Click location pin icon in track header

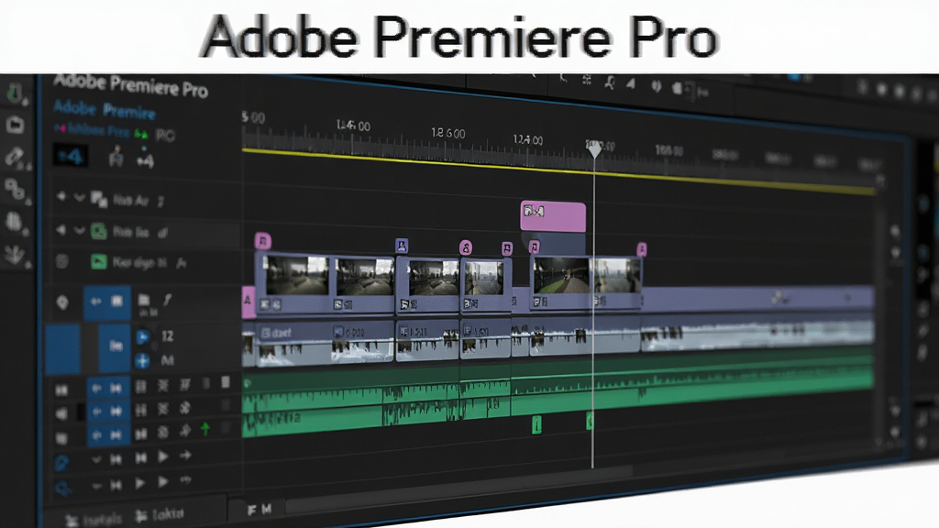click(62, 302)
